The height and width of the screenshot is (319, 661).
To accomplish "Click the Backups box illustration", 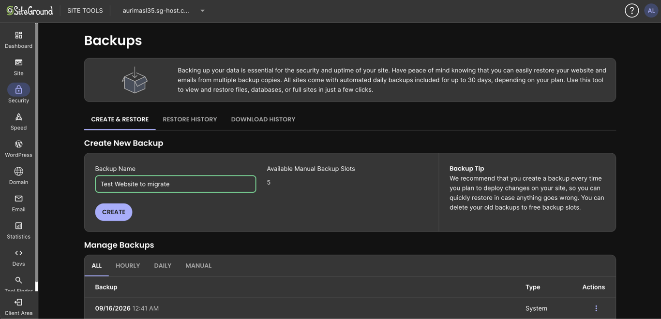I will pyautogui.click(x=135, y=80).
